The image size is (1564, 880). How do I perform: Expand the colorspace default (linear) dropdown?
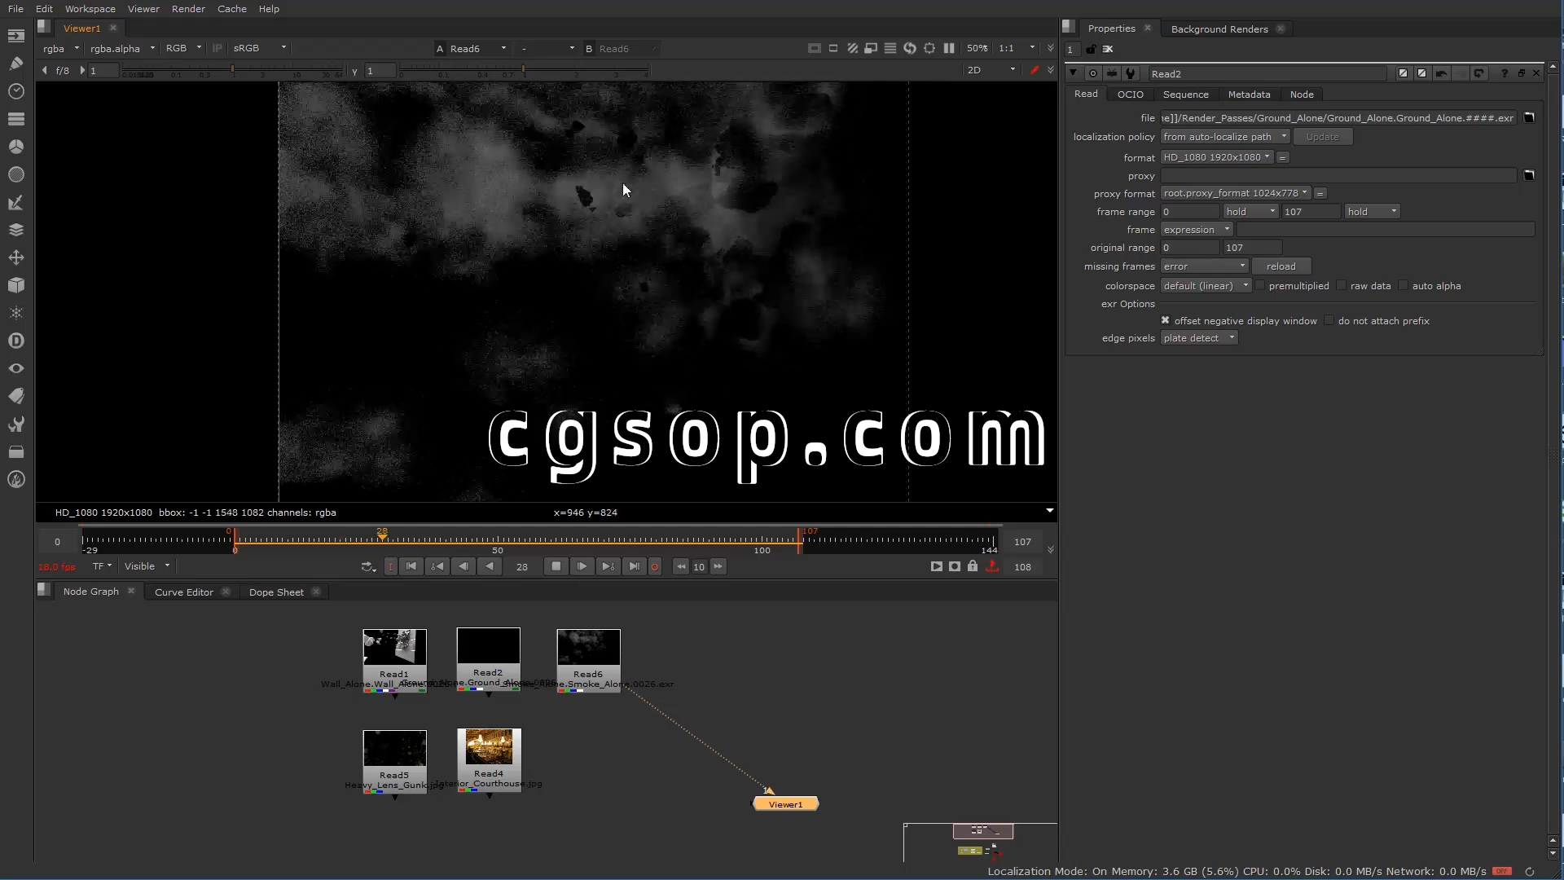pyautogui.click(x=1206, y=286)
